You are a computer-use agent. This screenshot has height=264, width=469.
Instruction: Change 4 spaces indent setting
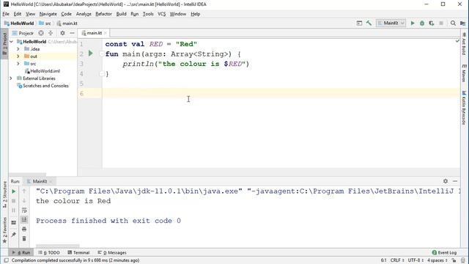(437, 260)
